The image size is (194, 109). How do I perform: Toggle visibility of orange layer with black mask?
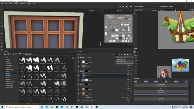pyautogui.click(x=79, y=89)
